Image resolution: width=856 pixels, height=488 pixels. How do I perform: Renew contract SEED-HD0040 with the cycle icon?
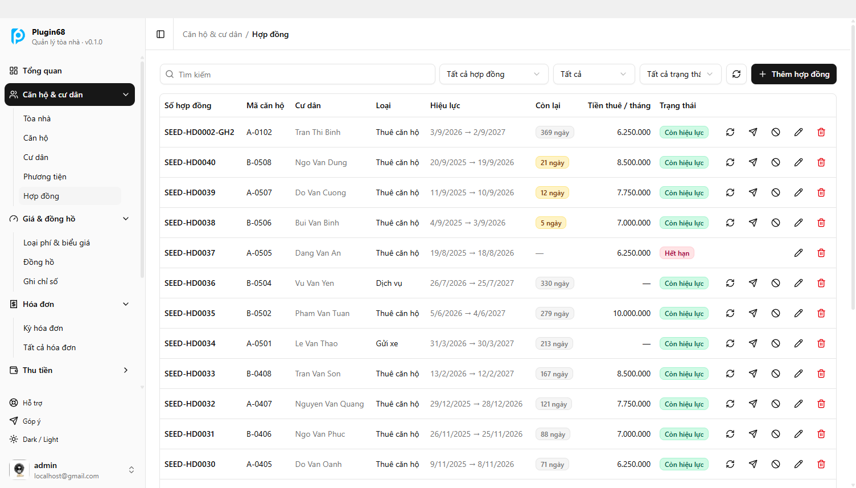730,162
